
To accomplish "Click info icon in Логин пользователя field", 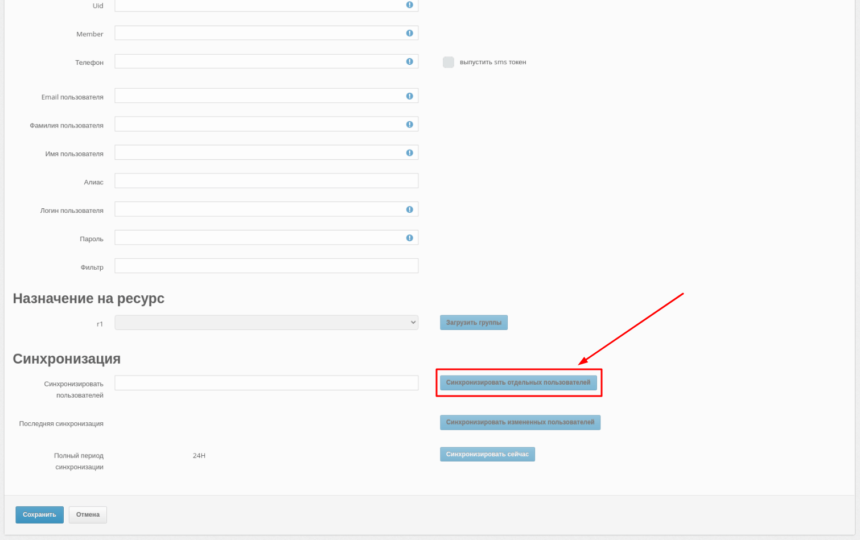I will 409,209.
